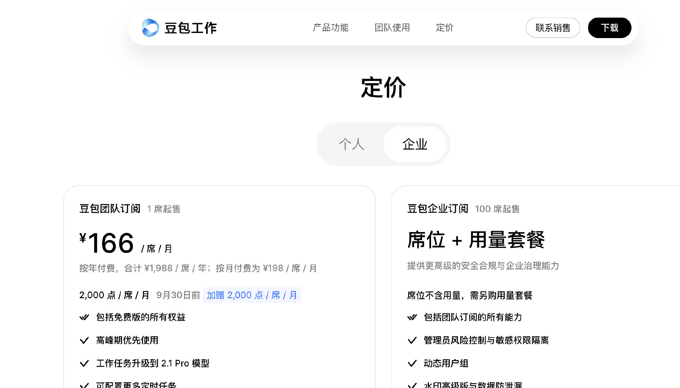Click 席位不含用量，需另购用量套餐 text
Screen dimensions: 680x388
[x=469, y=295]
